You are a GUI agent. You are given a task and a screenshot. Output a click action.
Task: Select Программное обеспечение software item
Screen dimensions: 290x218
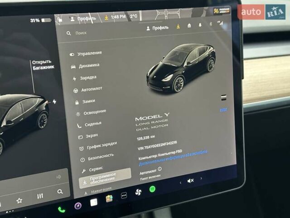[105, 178]
